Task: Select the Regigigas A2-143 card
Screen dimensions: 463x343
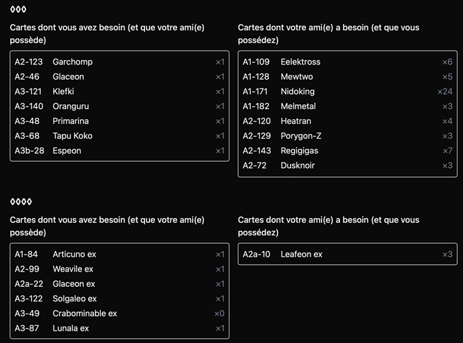Action: [x=347, y=151]
